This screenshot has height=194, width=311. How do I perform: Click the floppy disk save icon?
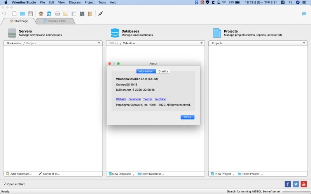(31, 14)
